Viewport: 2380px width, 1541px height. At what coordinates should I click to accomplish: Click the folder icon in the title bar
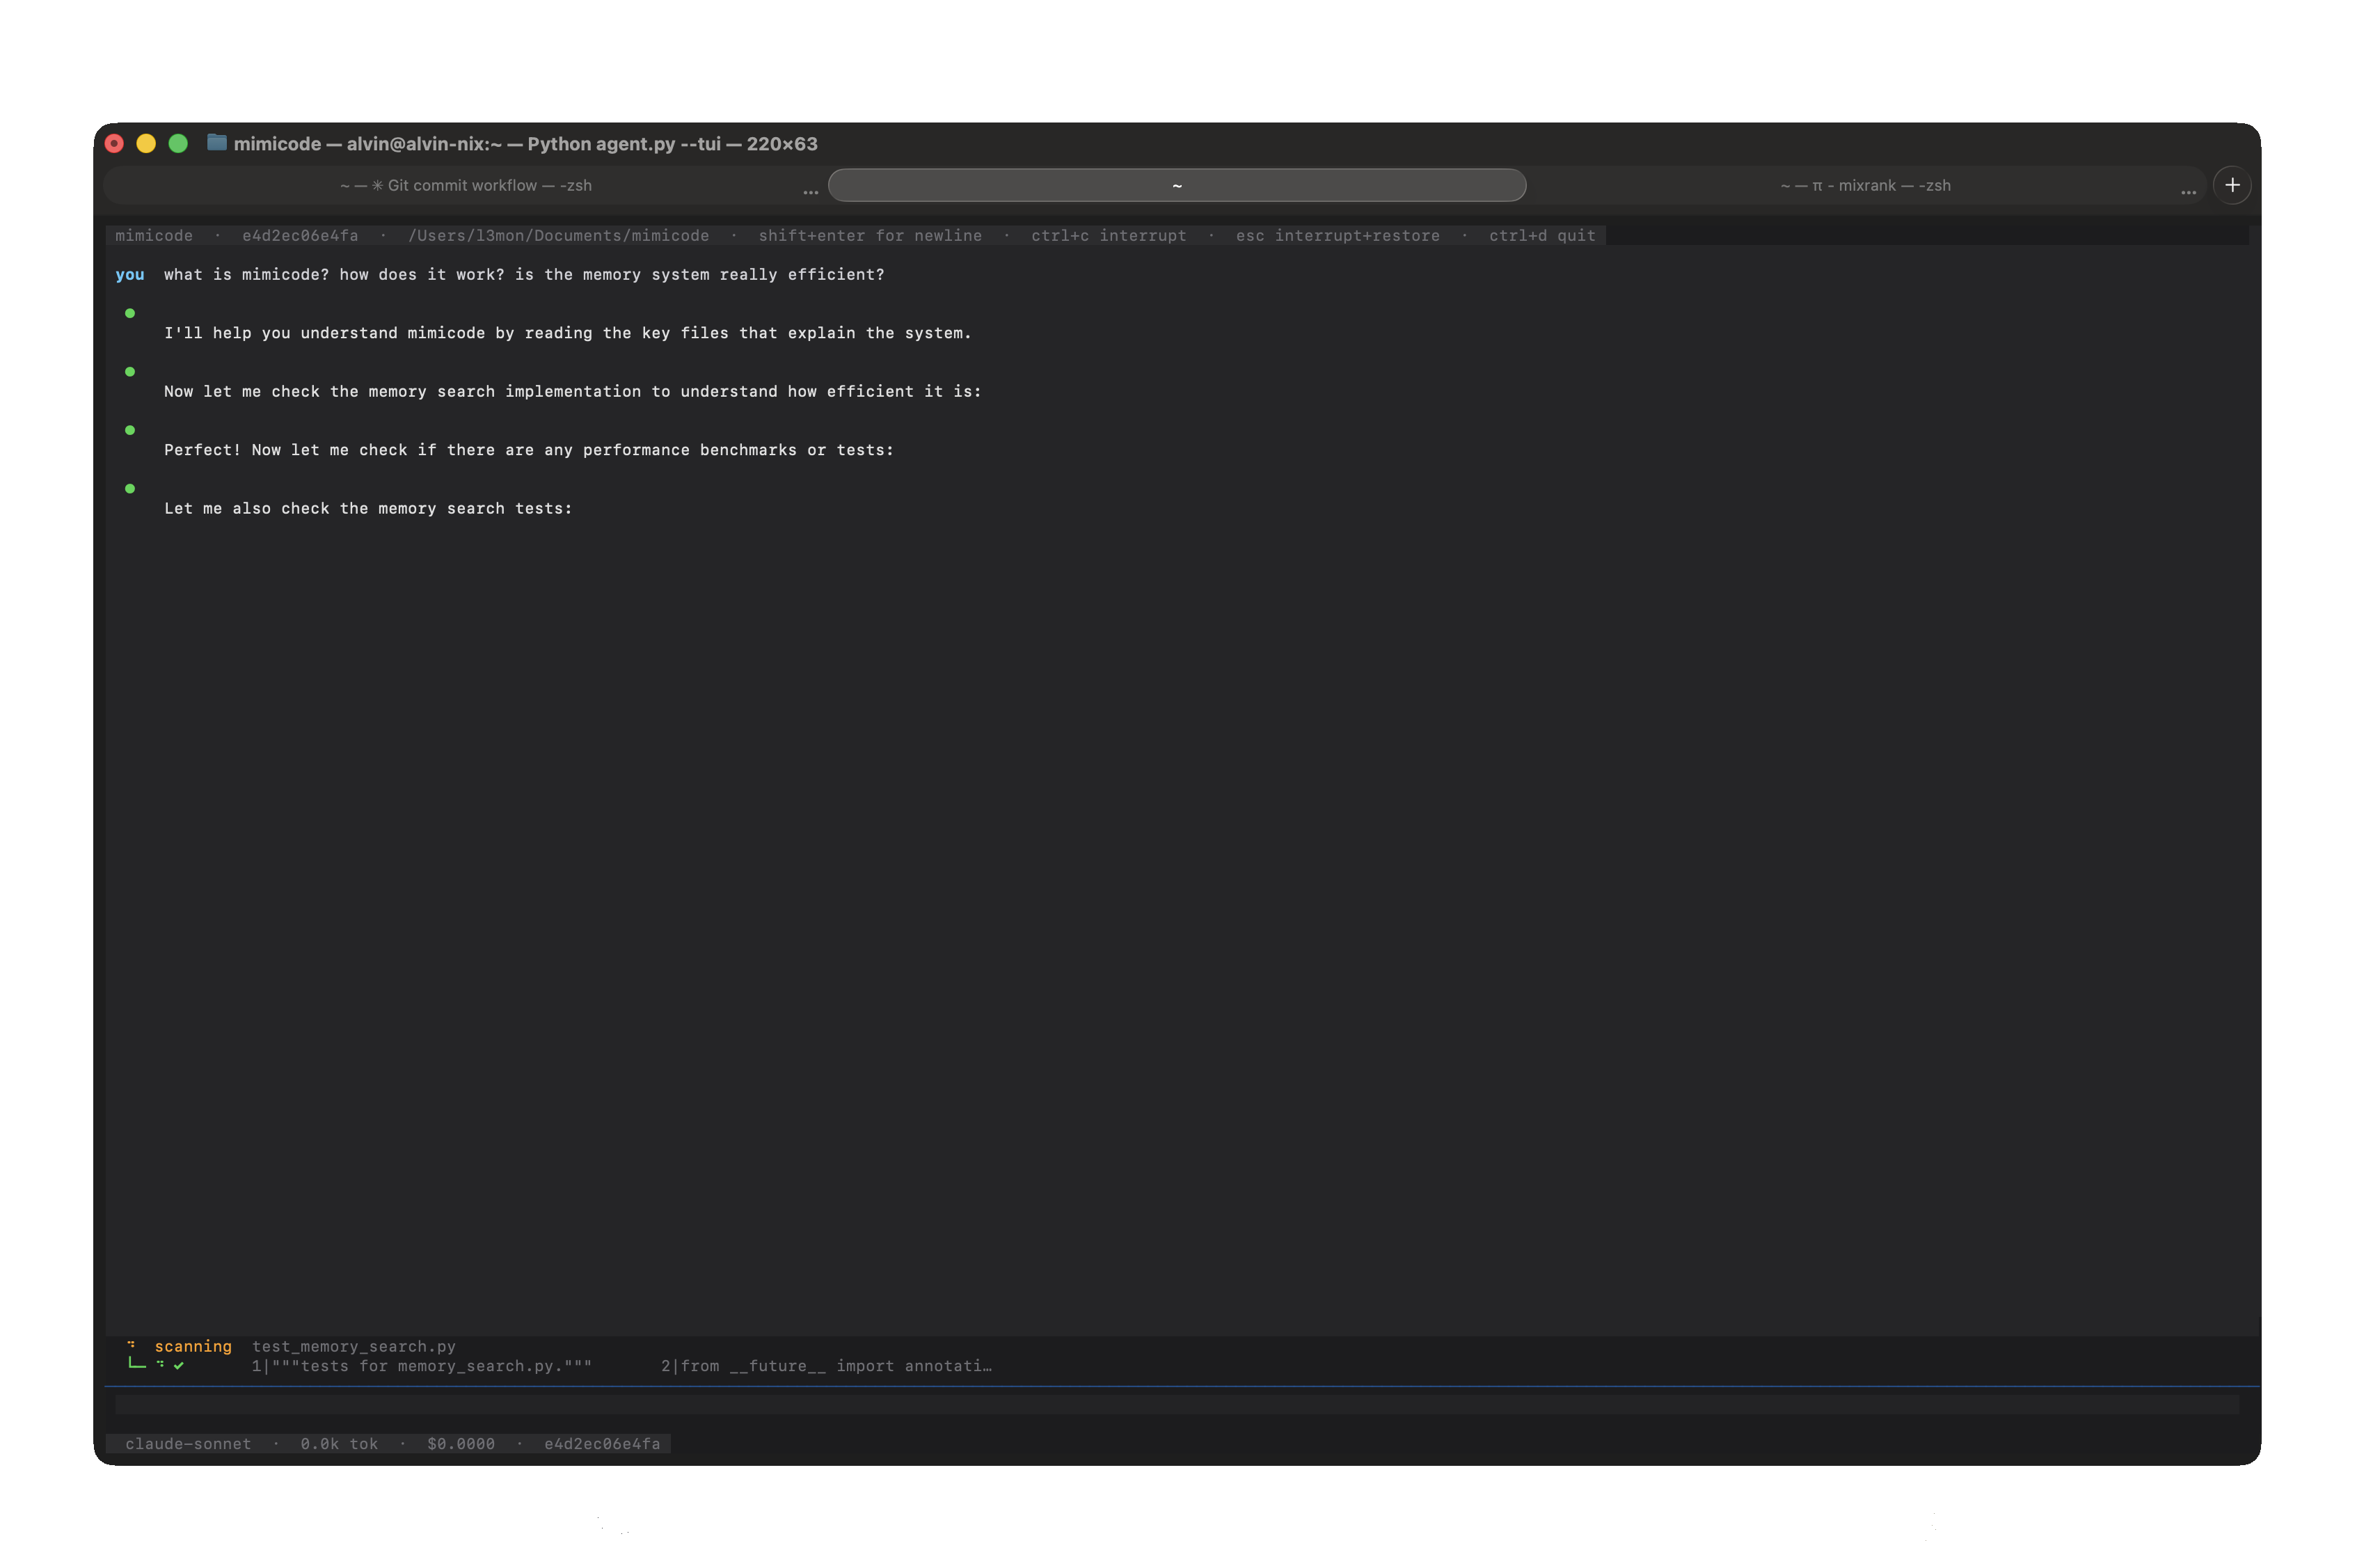[216, 143]
